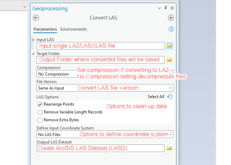This screenshot has width=231, height=165.
Task: Enable Remove Variable Length Records checkbox
Action: (x=40, y=112)
